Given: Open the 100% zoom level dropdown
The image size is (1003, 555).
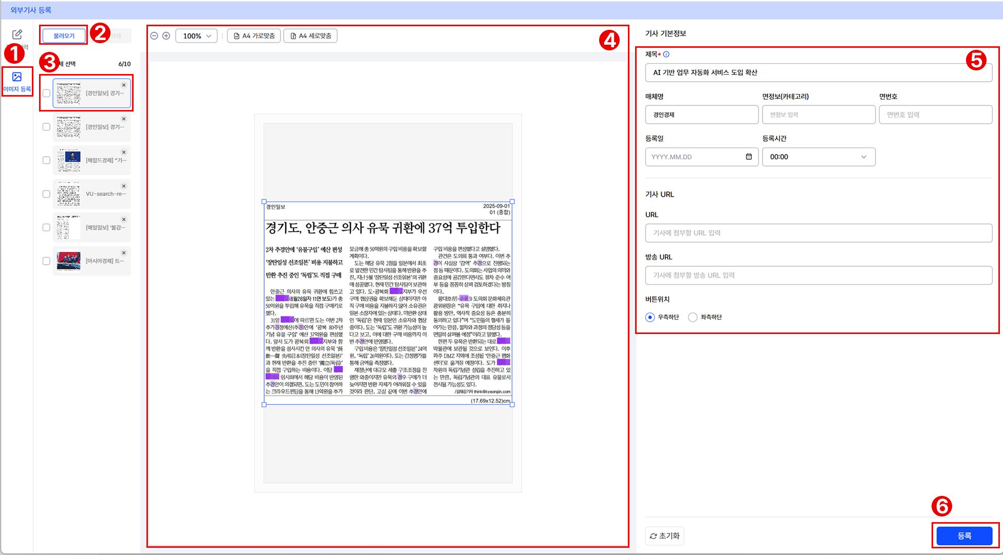Looking at the screenshot, I should pyautogui.click(x=197, y=36).
